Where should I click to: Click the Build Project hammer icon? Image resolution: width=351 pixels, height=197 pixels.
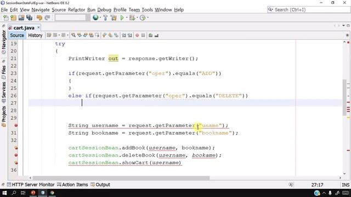[105, 18]
